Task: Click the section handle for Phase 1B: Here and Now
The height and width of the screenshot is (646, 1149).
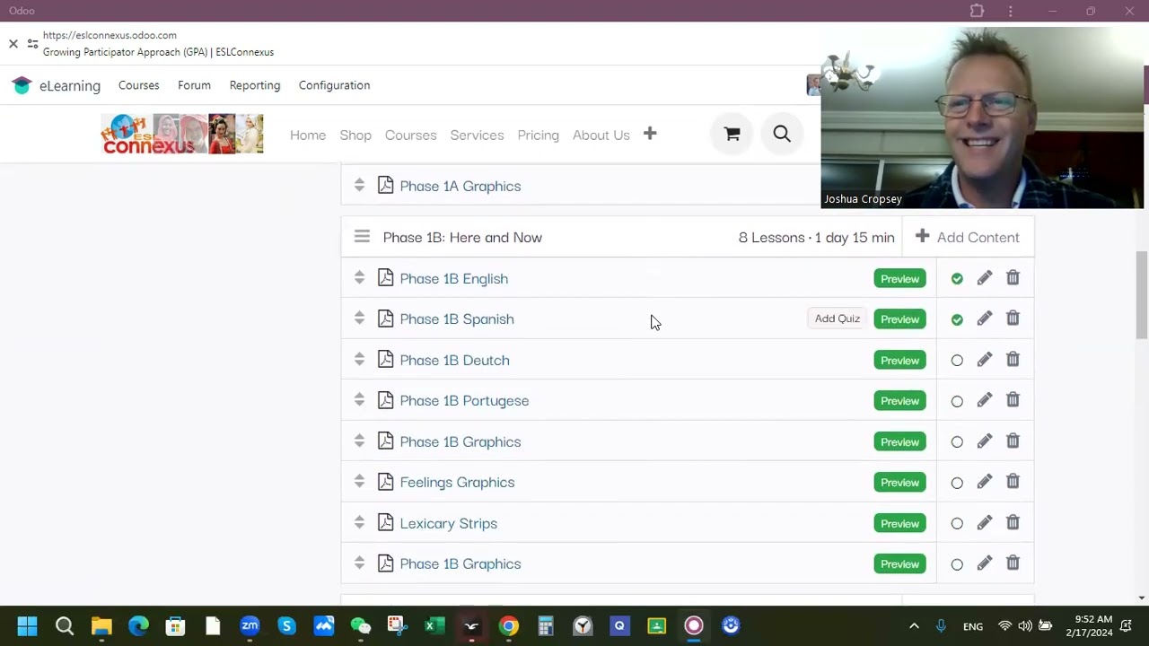Action: pyautogui.click(x=362, y=237)
